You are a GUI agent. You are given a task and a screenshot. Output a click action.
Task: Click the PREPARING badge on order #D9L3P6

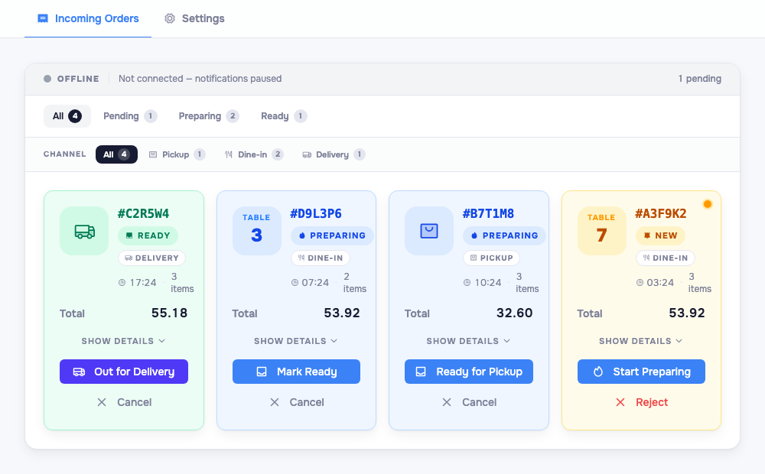(332, 235)
